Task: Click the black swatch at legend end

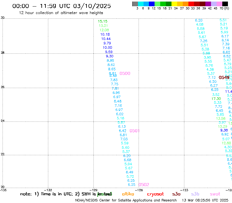Action: click(x=225, y=4)
